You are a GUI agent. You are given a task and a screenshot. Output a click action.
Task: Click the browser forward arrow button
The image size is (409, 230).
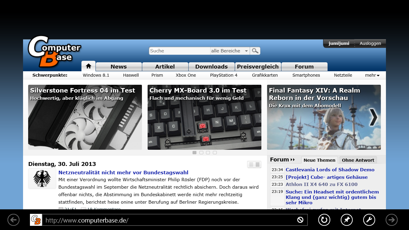tap(391, 220)
